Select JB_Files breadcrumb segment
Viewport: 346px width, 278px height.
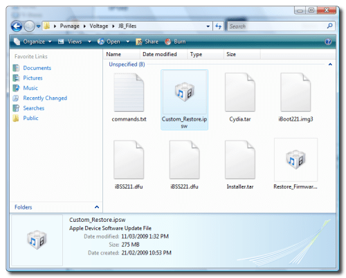(x=127, y=26)
